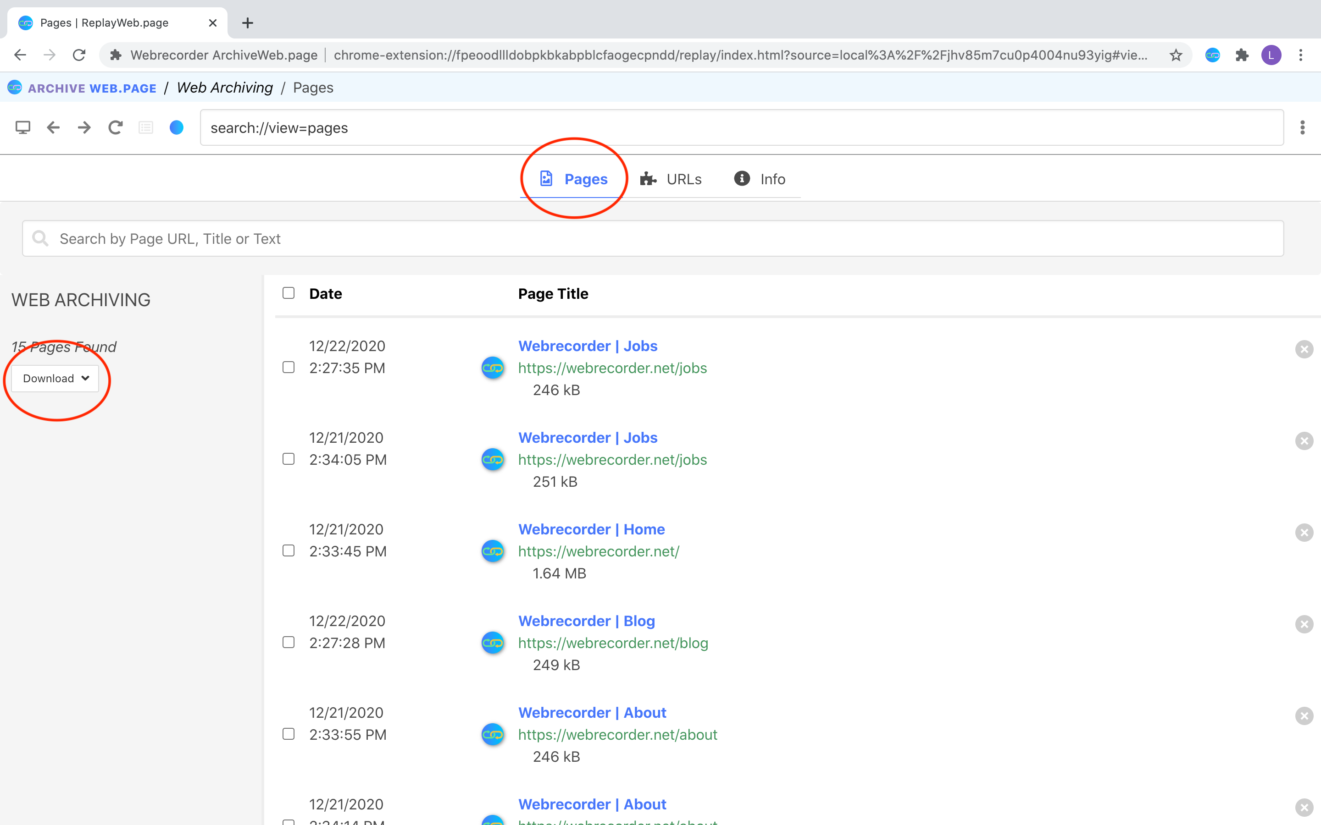Image resolution: width=1321 pixels, height=825 pixels.
Task: Open Chrome three-dot menu
Action: pyautogui.click(x=1301, y=55)
